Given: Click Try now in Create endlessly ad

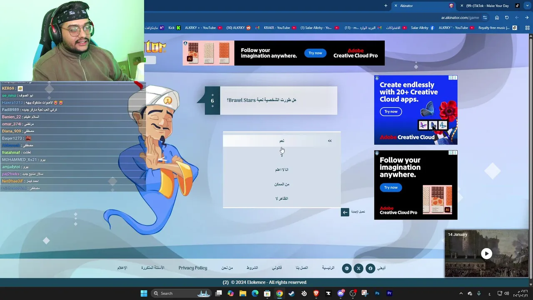Looking at the screenshot, I should coord(391,112).
